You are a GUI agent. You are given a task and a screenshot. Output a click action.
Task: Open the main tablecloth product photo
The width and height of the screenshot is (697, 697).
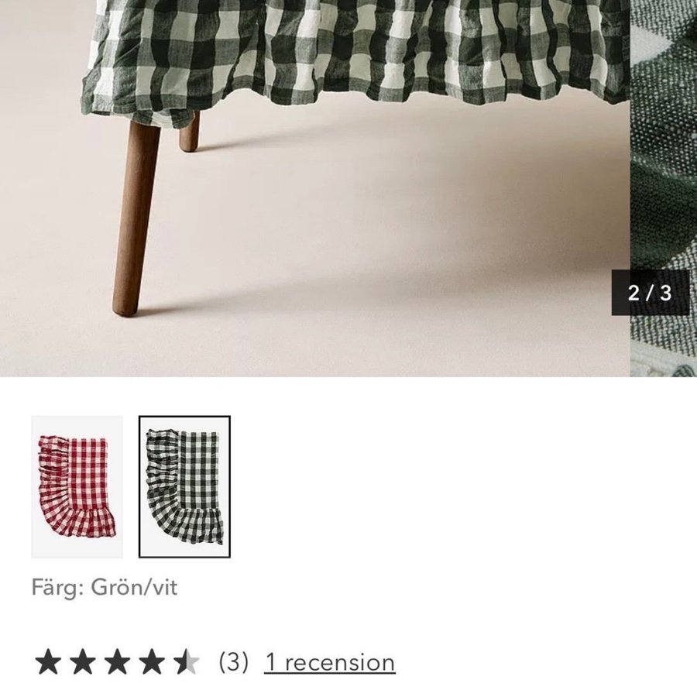pyautogui.click(x=314, y=188)
